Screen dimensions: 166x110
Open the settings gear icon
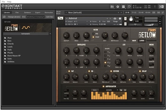(x=118, y=7)
